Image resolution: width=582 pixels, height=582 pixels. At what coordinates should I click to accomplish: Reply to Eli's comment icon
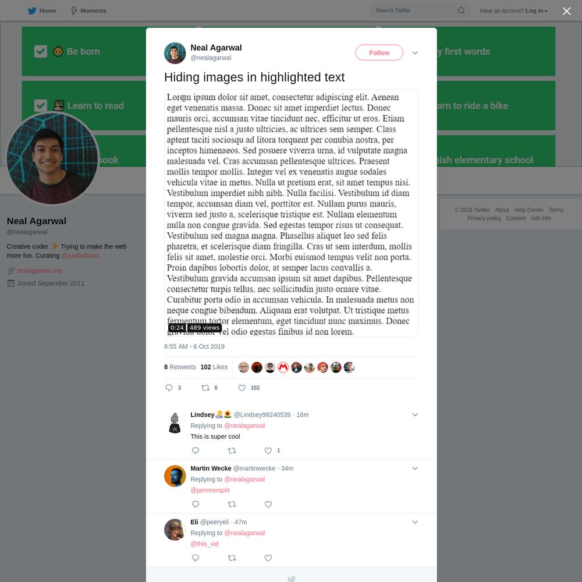[196, 558]
